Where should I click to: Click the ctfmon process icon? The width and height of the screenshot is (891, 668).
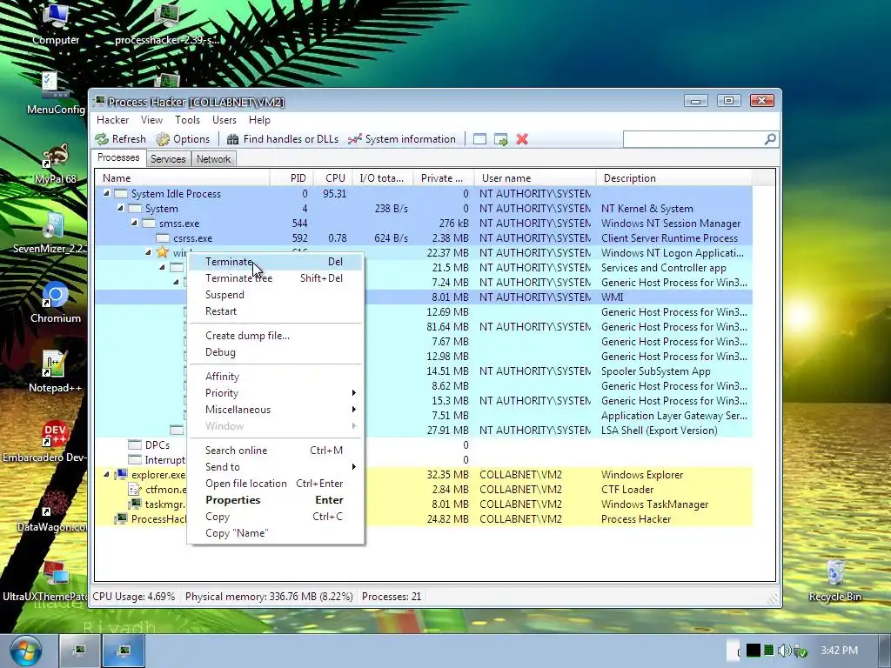click(135, 489)
